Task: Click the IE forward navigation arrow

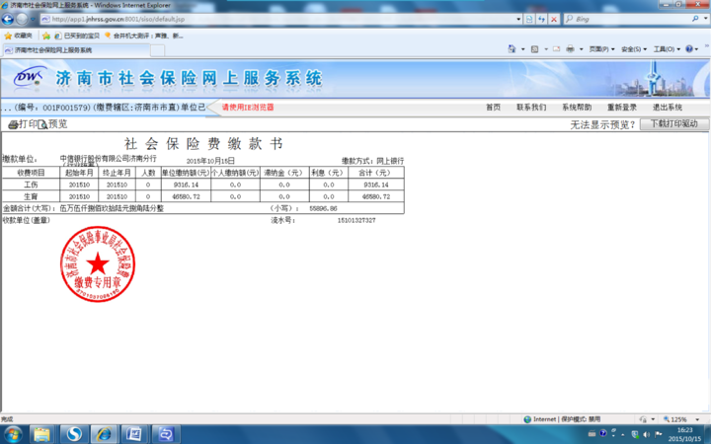Action: pyautogui.click(x=22, y=19)
